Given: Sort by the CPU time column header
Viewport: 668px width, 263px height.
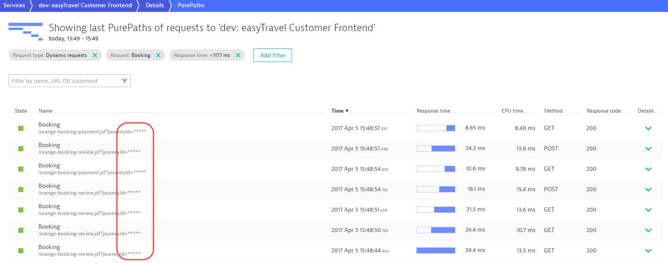Looking at the screenshot, I should 512,111.
